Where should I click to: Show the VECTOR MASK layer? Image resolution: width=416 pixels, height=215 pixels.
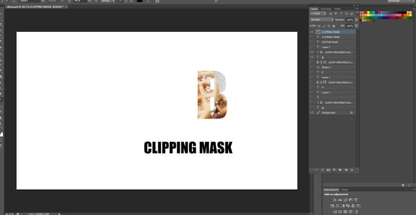tap(312, 42)
